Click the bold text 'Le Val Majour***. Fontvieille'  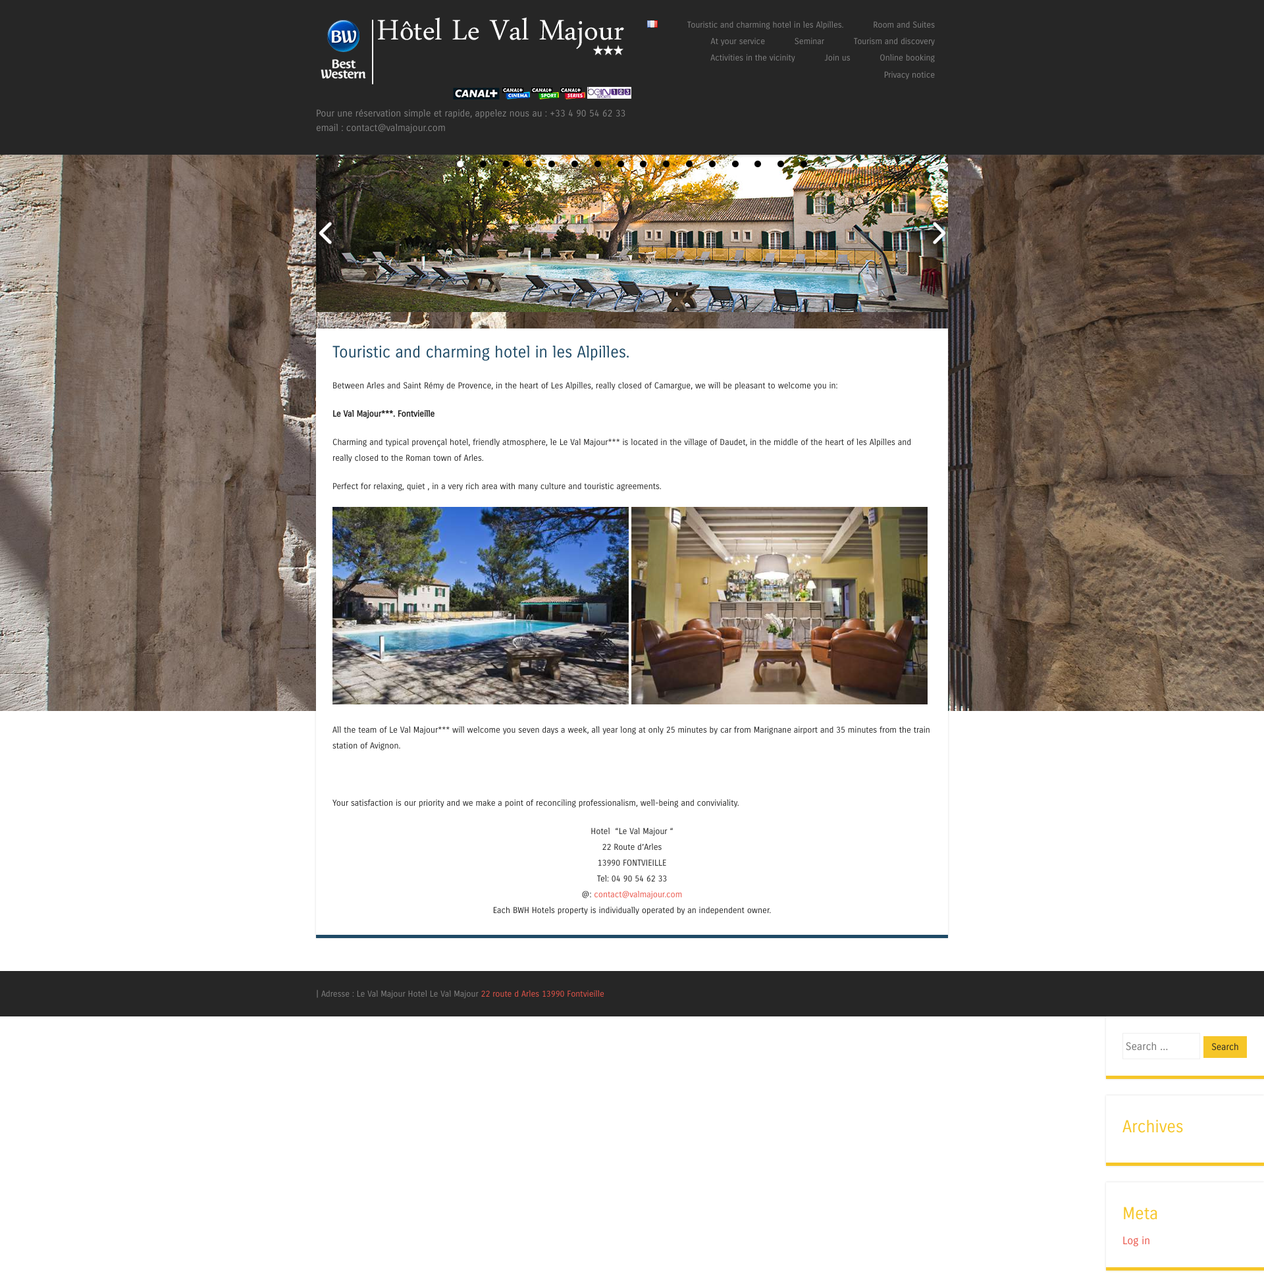point(383,413)
